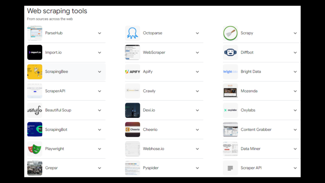
Task: Select the Oxylabs logo
Action: (230, 110)
